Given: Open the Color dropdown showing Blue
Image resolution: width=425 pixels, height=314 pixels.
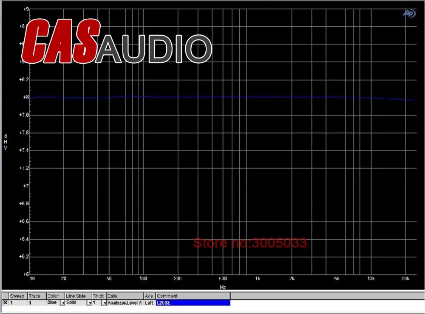Looking at the screenshot, I should pyautogui.click(x=62, y=303).
